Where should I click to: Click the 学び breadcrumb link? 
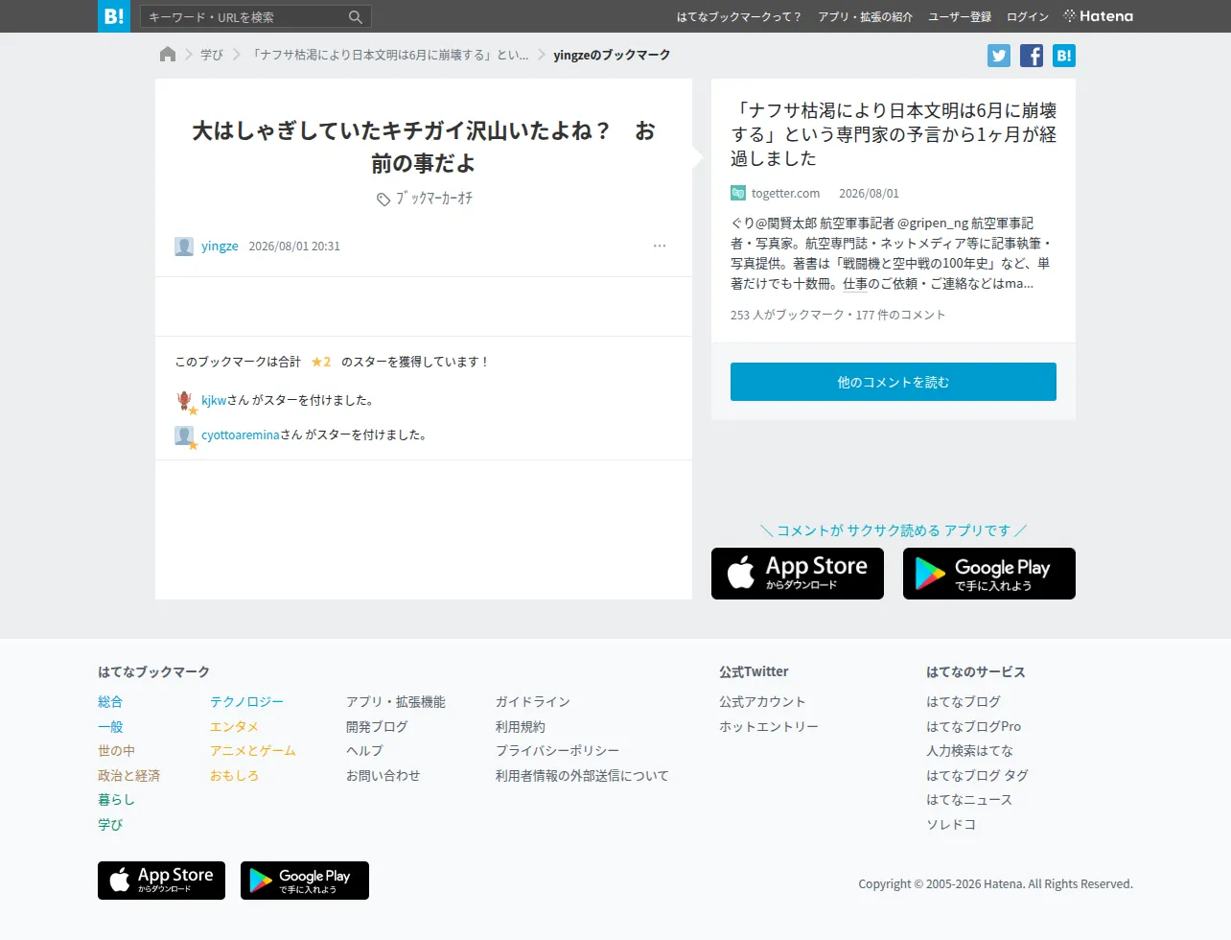coord(212,55)
